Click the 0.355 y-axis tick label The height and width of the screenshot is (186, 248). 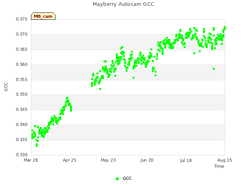point(22,79)
